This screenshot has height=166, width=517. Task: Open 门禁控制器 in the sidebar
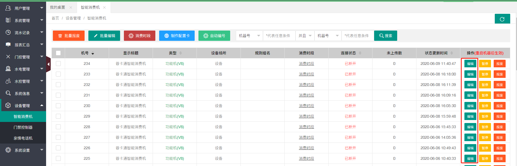(23, 127)
